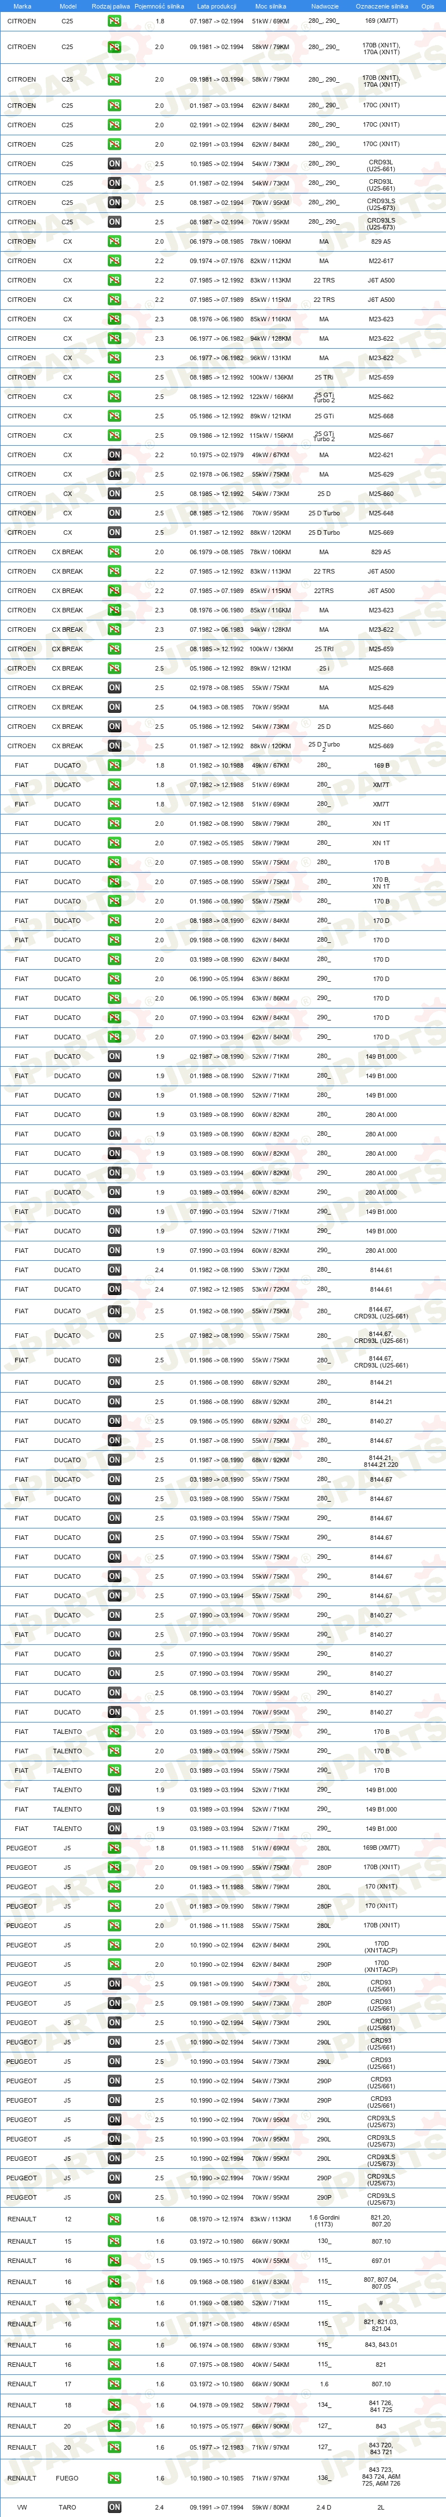Click the 'Pojemność silnika' column header
This screenshot has height=2517, width=446.
pyautogui.click(x=159, y=6)
